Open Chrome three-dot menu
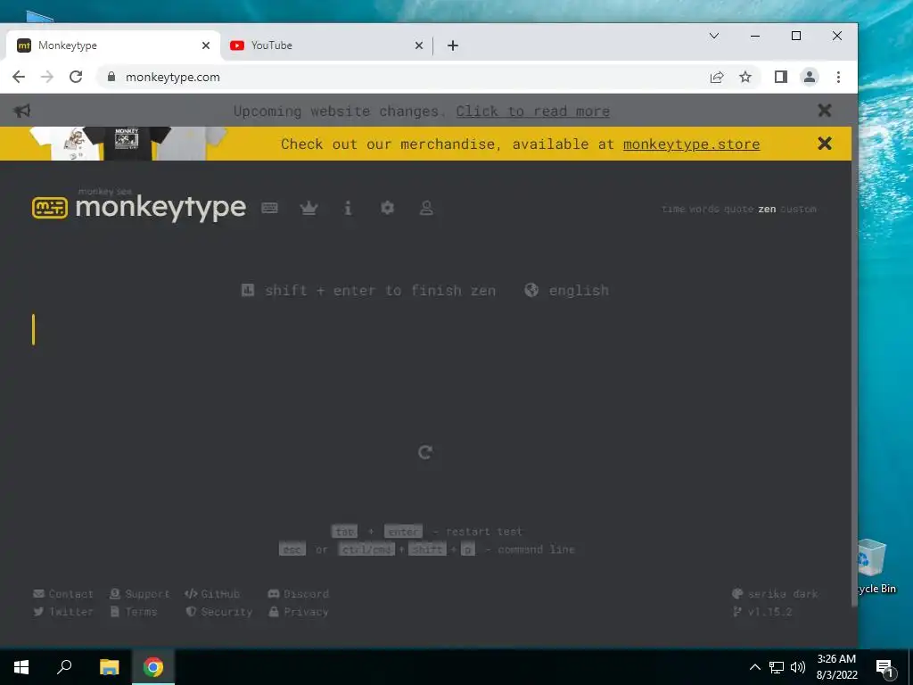 [x=838, y=77]
